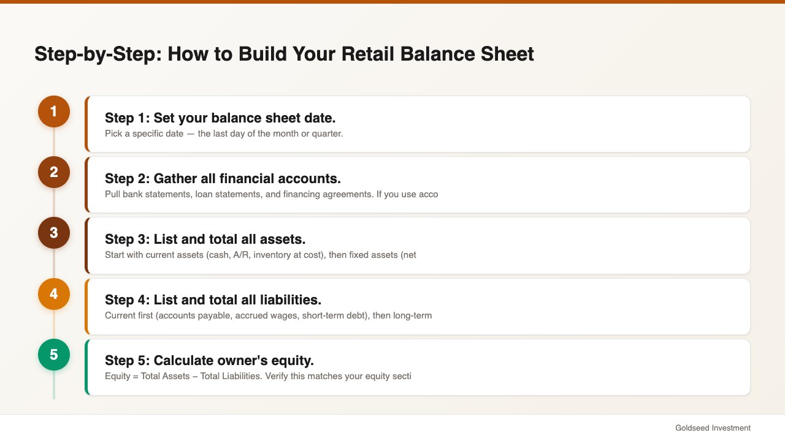This screenshot has width=785, height=441.
Task: Click the orange accent bar on Step 1 card
Action: tap(86, 124)
